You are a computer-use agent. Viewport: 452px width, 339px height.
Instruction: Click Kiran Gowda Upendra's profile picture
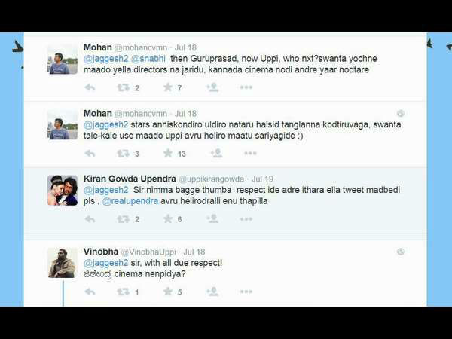pyautogui.click(x=63, y=191)
